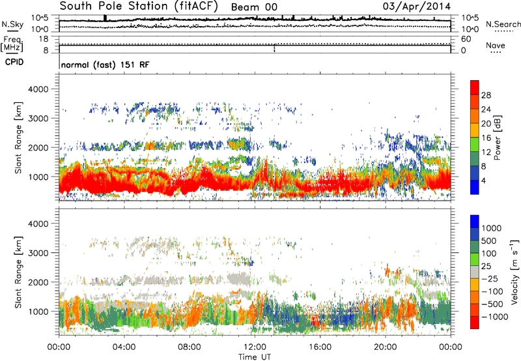Click the bottom blue segment of power colorbar
This screenshot has height=361, width=521.
475,188
